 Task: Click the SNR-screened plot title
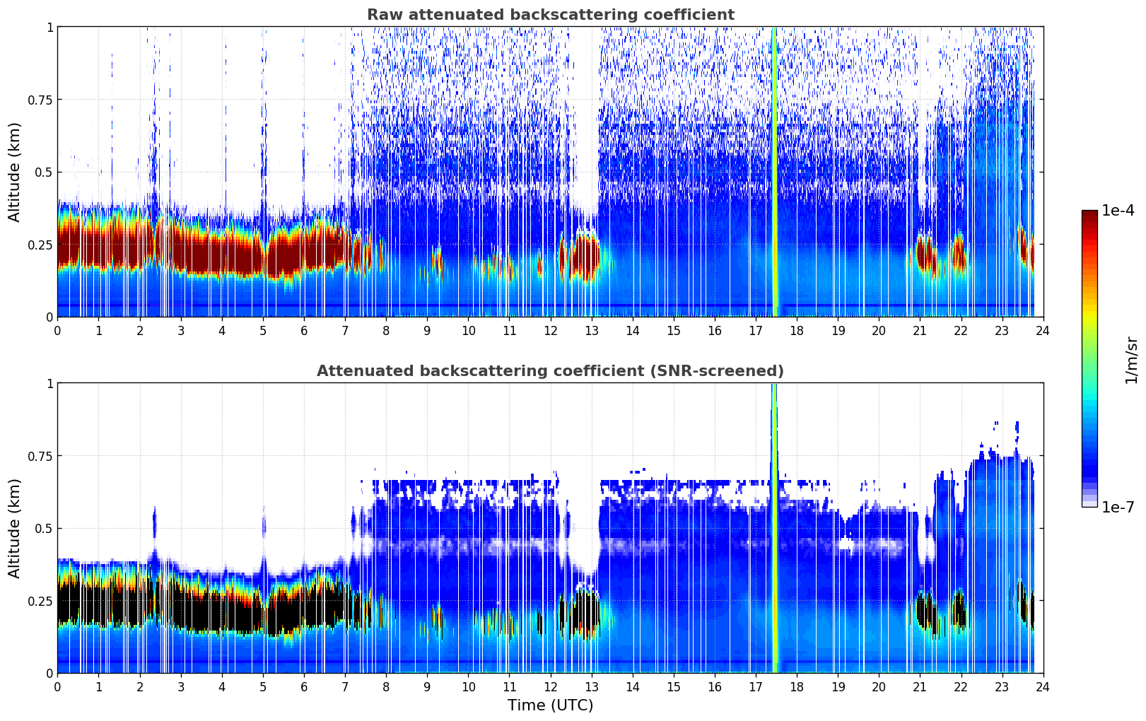[x=550, y=371]
